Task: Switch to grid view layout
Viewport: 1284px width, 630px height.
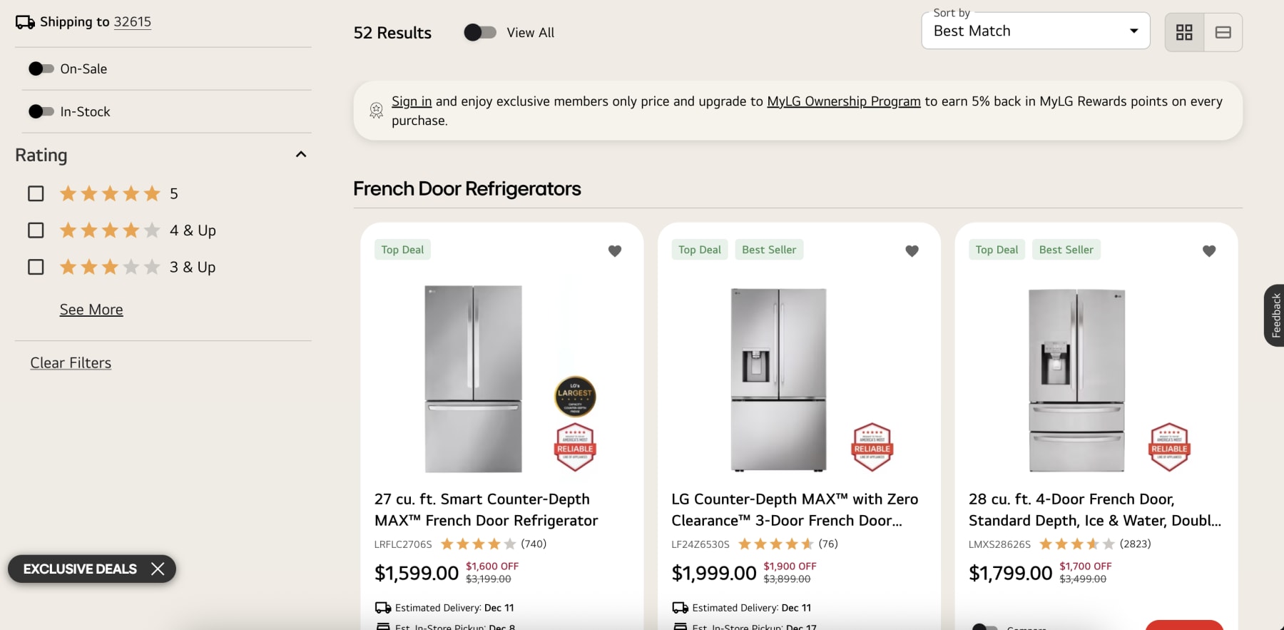Action: point(1184,31)
